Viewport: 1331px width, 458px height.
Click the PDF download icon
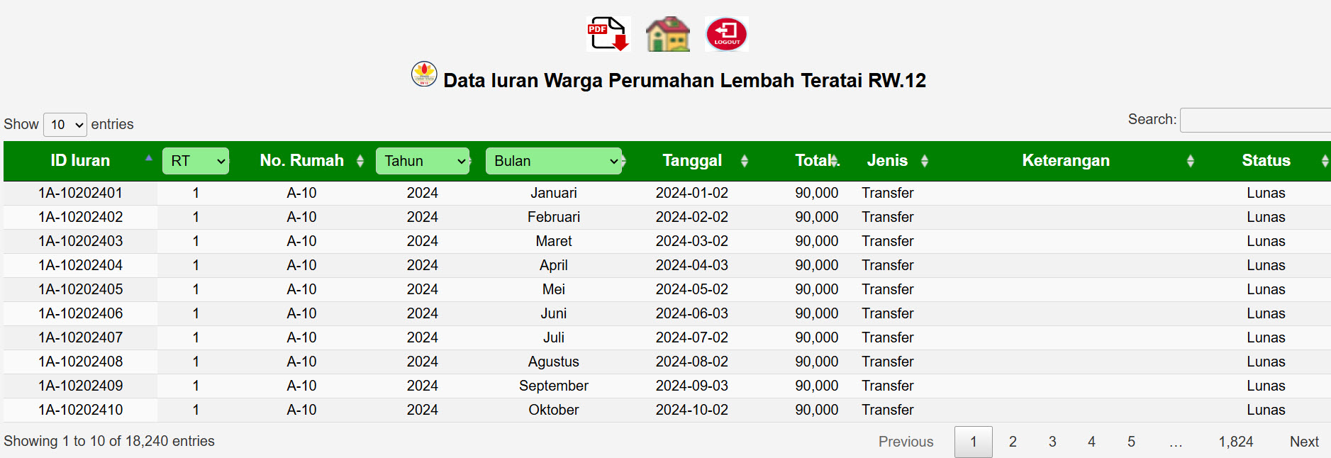(x=608, y=34)
